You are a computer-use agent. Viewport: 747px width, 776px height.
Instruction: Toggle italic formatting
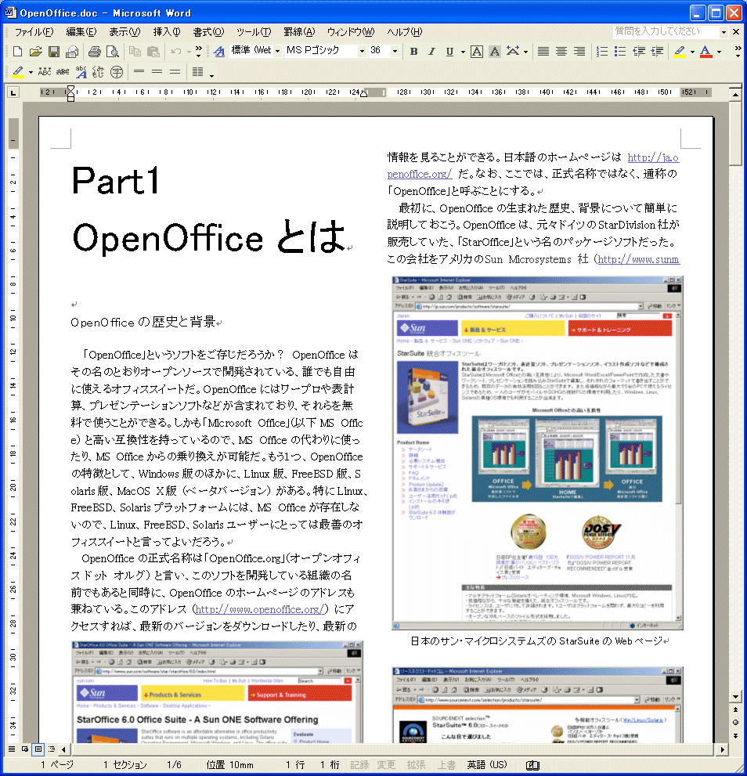[431, 51]
